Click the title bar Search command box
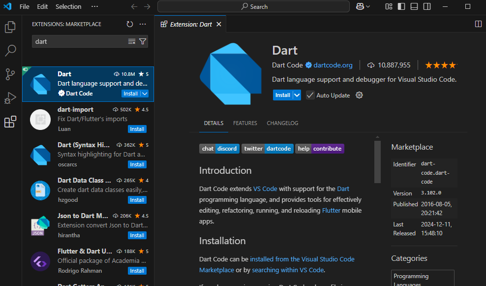Image resolution: width=486 pixels, height=286 pixels. point(253,6)
